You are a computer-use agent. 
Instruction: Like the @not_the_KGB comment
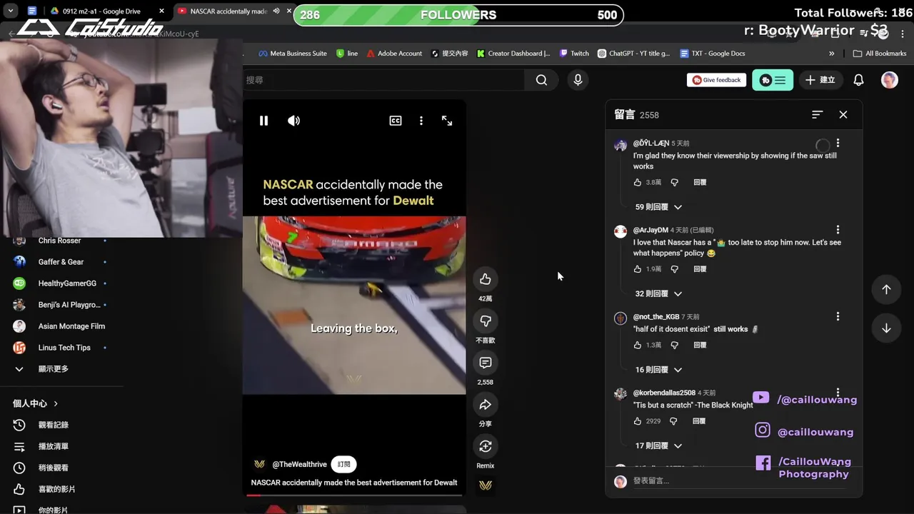point(638,345)
